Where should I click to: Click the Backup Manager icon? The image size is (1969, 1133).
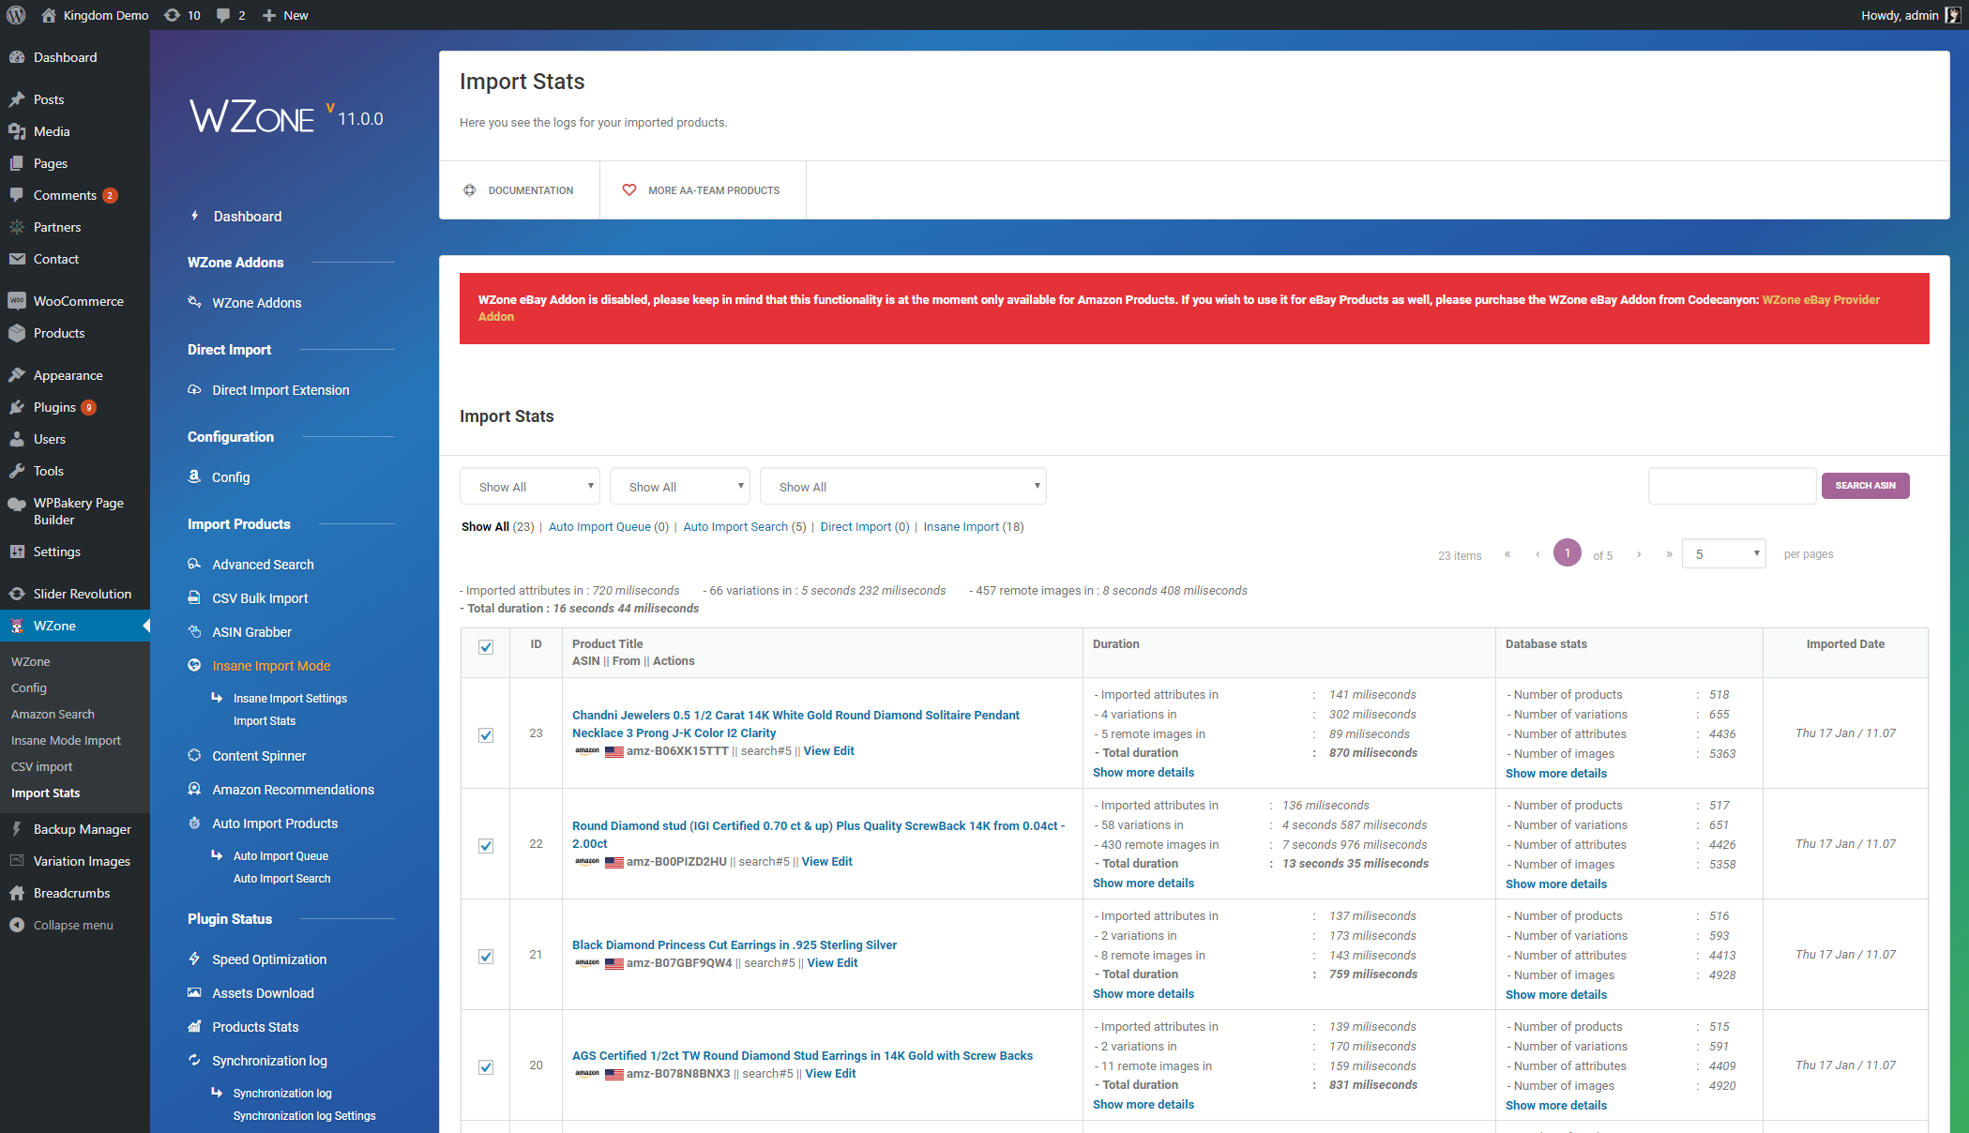17,829
